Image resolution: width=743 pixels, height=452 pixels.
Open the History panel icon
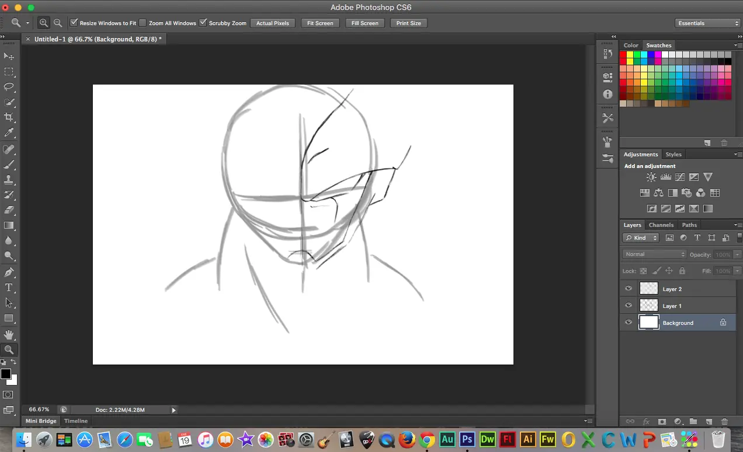tap(607, 53)
